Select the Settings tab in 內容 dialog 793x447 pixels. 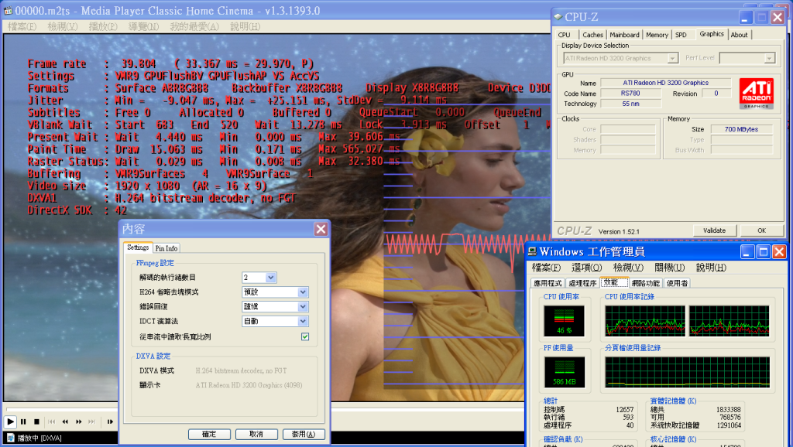138,247
